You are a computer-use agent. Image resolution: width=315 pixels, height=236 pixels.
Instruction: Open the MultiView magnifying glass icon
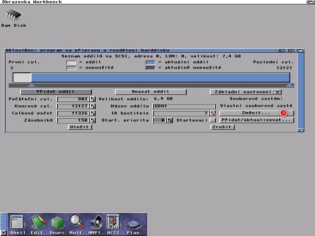pos(76,223)
